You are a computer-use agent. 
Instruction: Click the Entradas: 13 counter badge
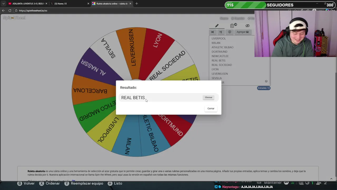[x=264, y=88]
